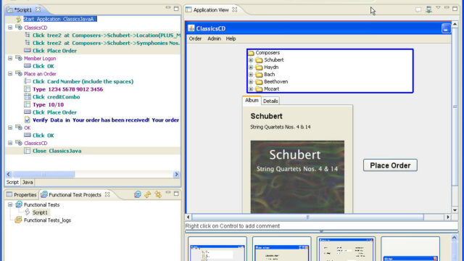The image size is (464, 261).
Task: Click first toolbar icon in Functional Test Projects
Action: click(137, 194)
